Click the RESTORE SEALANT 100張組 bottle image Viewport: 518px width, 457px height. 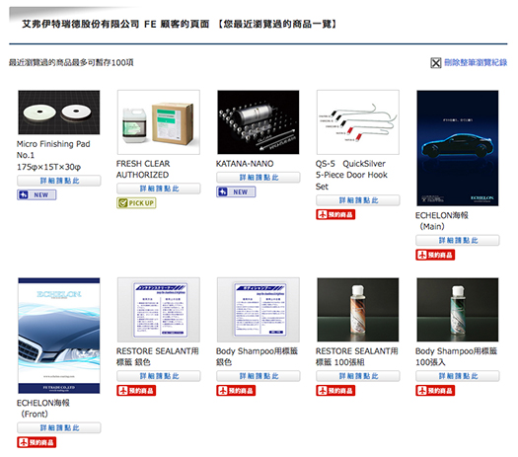point(358,310)
